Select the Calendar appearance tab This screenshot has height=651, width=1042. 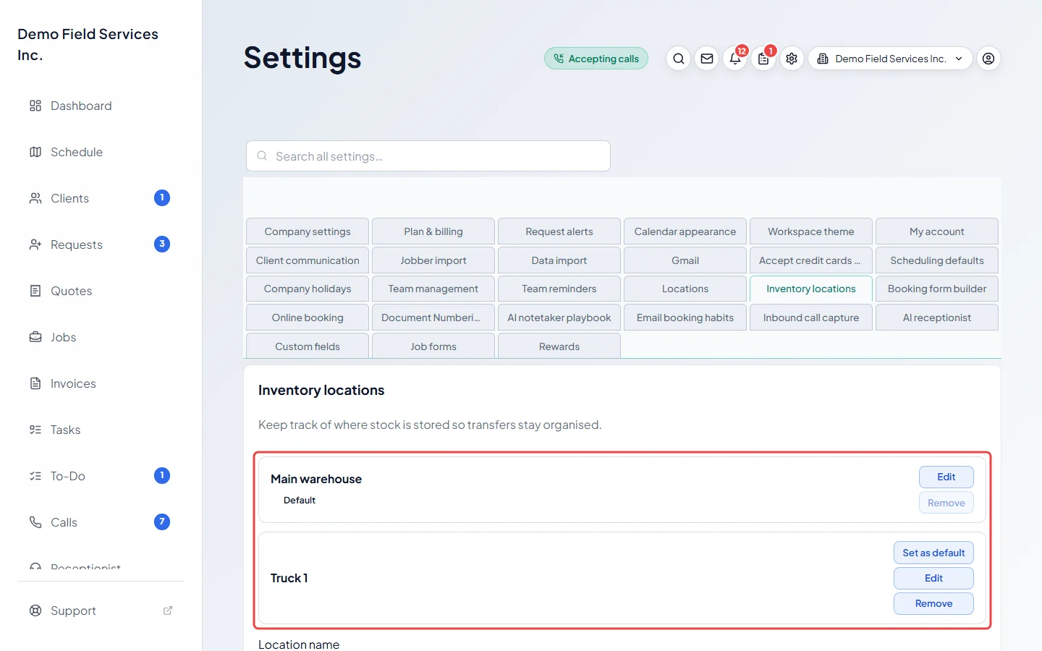685,231
